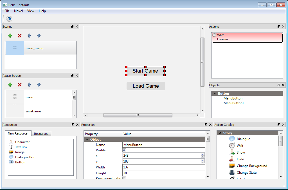Viewport: 288px width, 190px height.
Task: Add a Character resource
Action: [22, 142]
